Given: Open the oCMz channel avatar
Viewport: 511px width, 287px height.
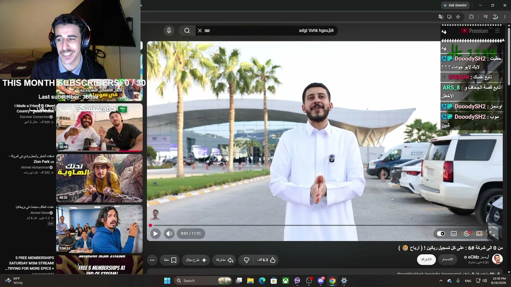Looking at the screenshot, I should [x=497, y=259].
